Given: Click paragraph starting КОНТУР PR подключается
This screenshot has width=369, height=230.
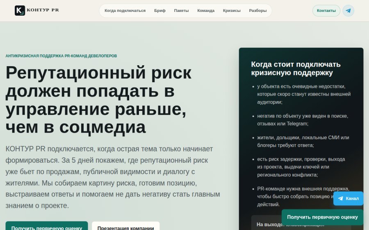Looking at the screenshot, I should [113, 177].
